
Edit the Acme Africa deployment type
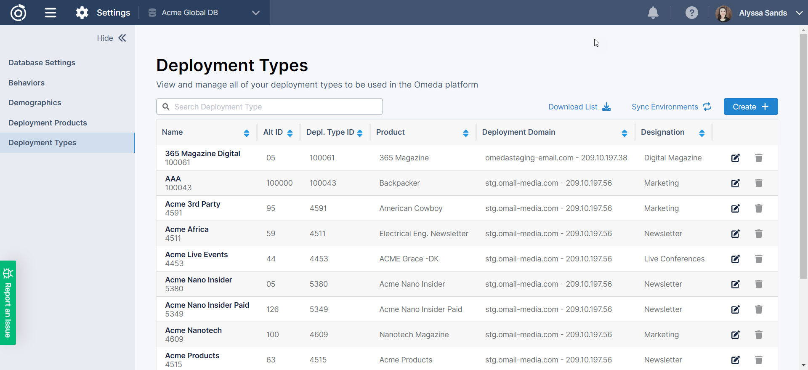click(735, 234)
